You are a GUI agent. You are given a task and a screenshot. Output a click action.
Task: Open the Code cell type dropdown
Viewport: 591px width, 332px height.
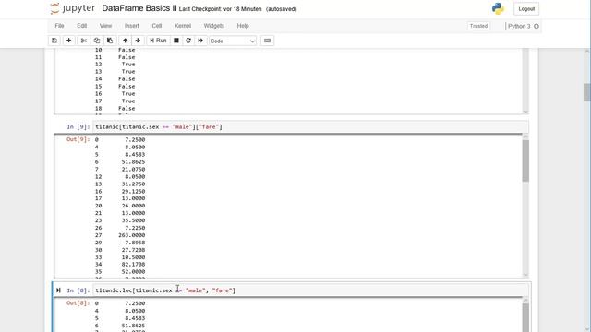[x=233, y=41]
